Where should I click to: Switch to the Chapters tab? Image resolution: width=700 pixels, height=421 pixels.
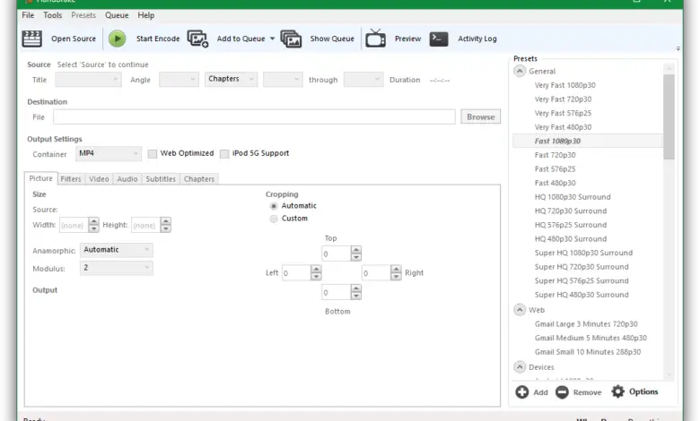pos(199,179)
